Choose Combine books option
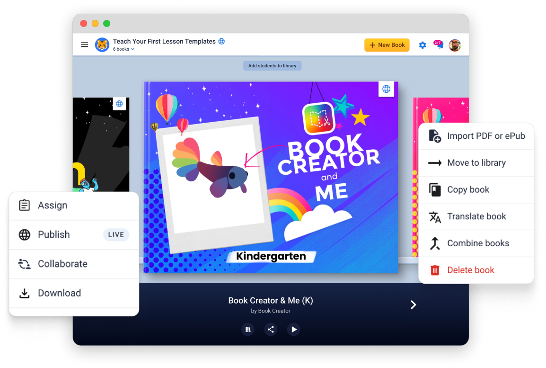The image size is (546, 368). (x=476, y=243)
